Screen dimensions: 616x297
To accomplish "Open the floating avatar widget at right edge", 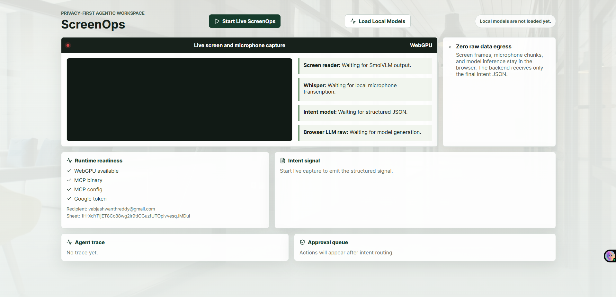I will [x=610, y=256].
